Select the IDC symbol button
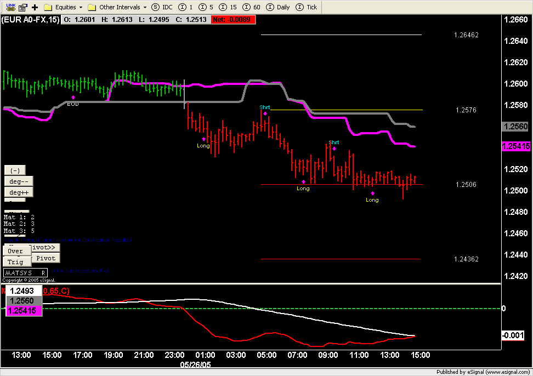 162,7
